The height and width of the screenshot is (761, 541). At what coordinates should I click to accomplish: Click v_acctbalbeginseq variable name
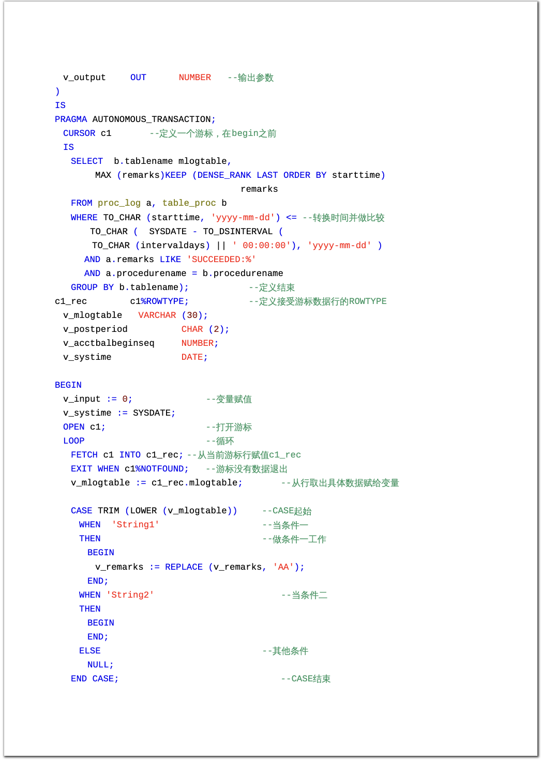109,343
